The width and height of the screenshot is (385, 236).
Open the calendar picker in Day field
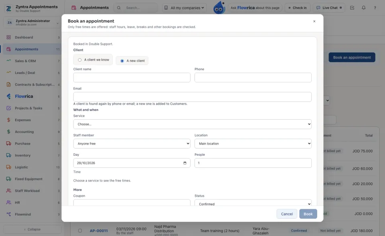tap(185, 163)
